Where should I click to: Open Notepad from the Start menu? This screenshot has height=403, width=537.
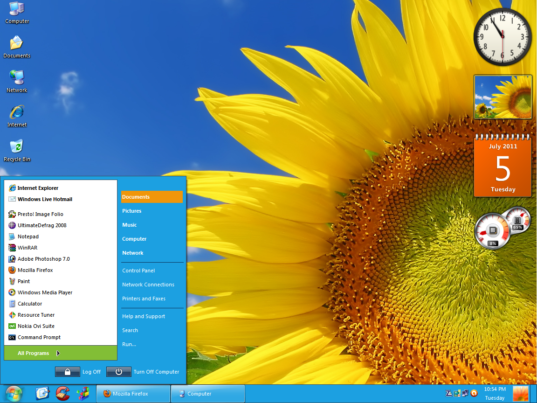click(24, 236)
